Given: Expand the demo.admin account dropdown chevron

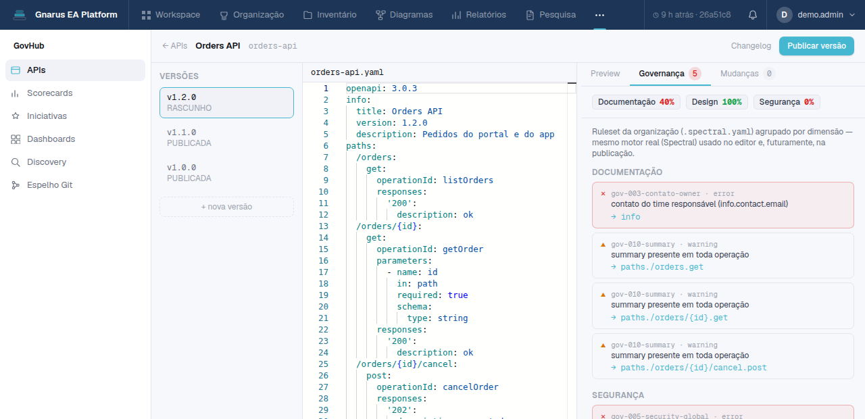Looking at the screenshot, I should 852,15.
